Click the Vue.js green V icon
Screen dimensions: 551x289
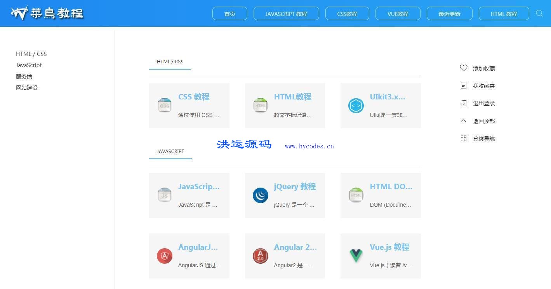pos(356,256)
